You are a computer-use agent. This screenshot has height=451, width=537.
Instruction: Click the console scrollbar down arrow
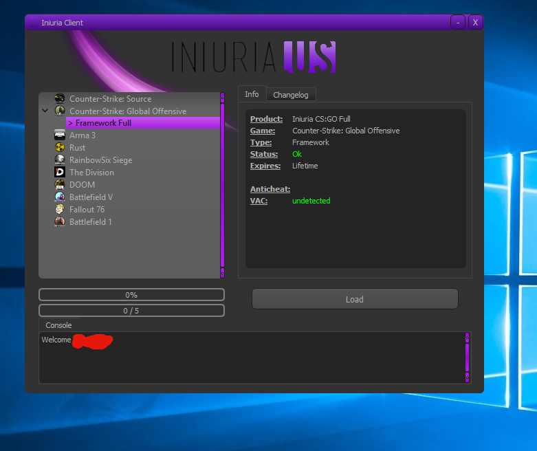click(467, 377)
